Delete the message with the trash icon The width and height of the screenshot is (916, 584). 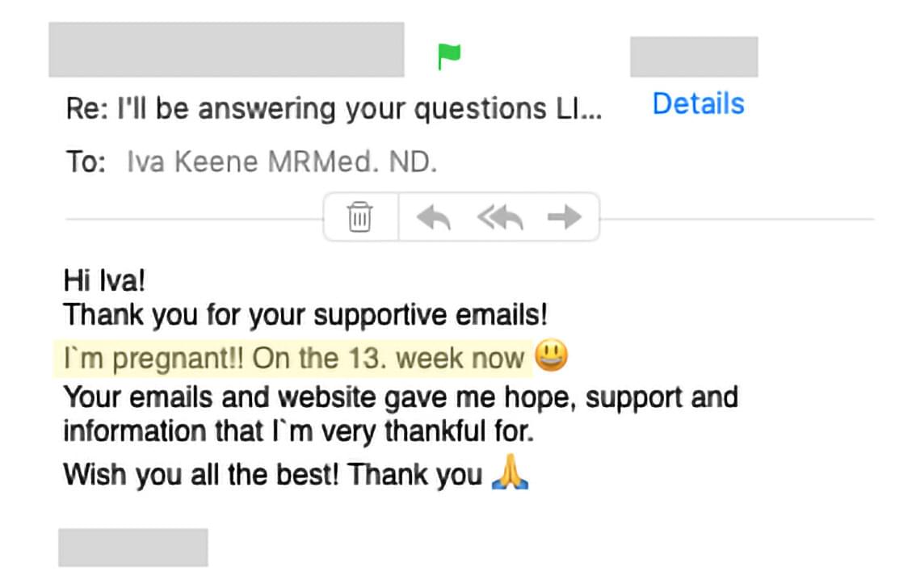360,216
